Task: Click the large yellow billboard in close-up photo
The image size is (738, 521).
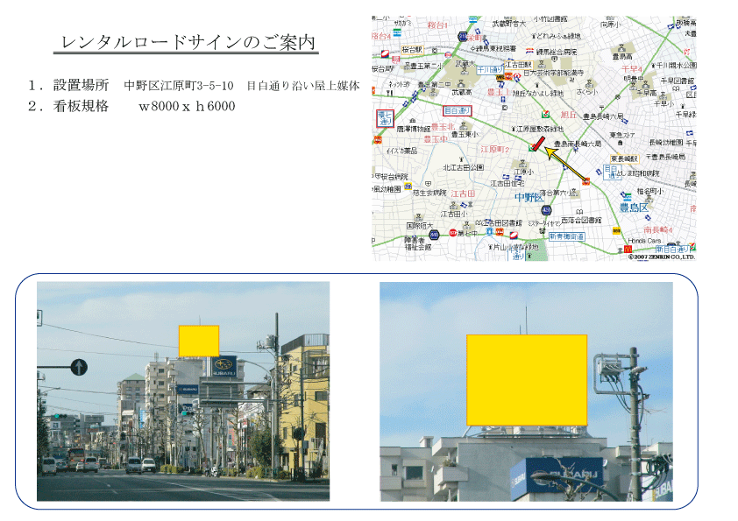Action: (x=526, y=379)
